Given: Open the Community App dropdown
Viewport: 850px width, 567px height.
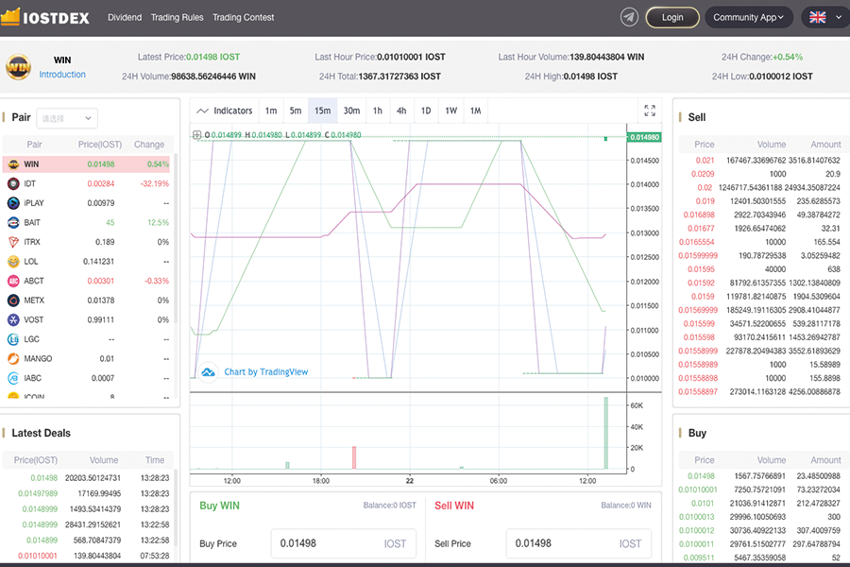Looking at the screenshot, I should pyautogui.click(x=749, y=17).
